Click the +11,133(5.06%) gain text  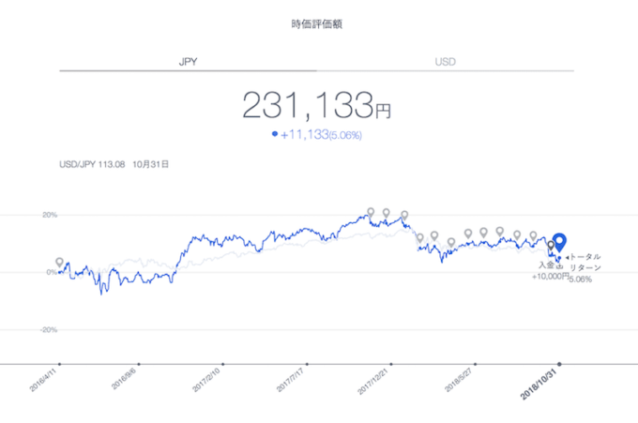(321, 135)
